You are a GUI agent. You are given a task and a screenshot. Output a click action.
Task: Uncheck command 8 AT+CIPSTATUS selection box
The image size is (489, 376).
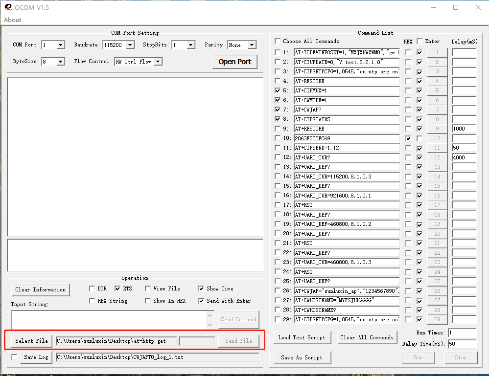(x=278, y=119)
